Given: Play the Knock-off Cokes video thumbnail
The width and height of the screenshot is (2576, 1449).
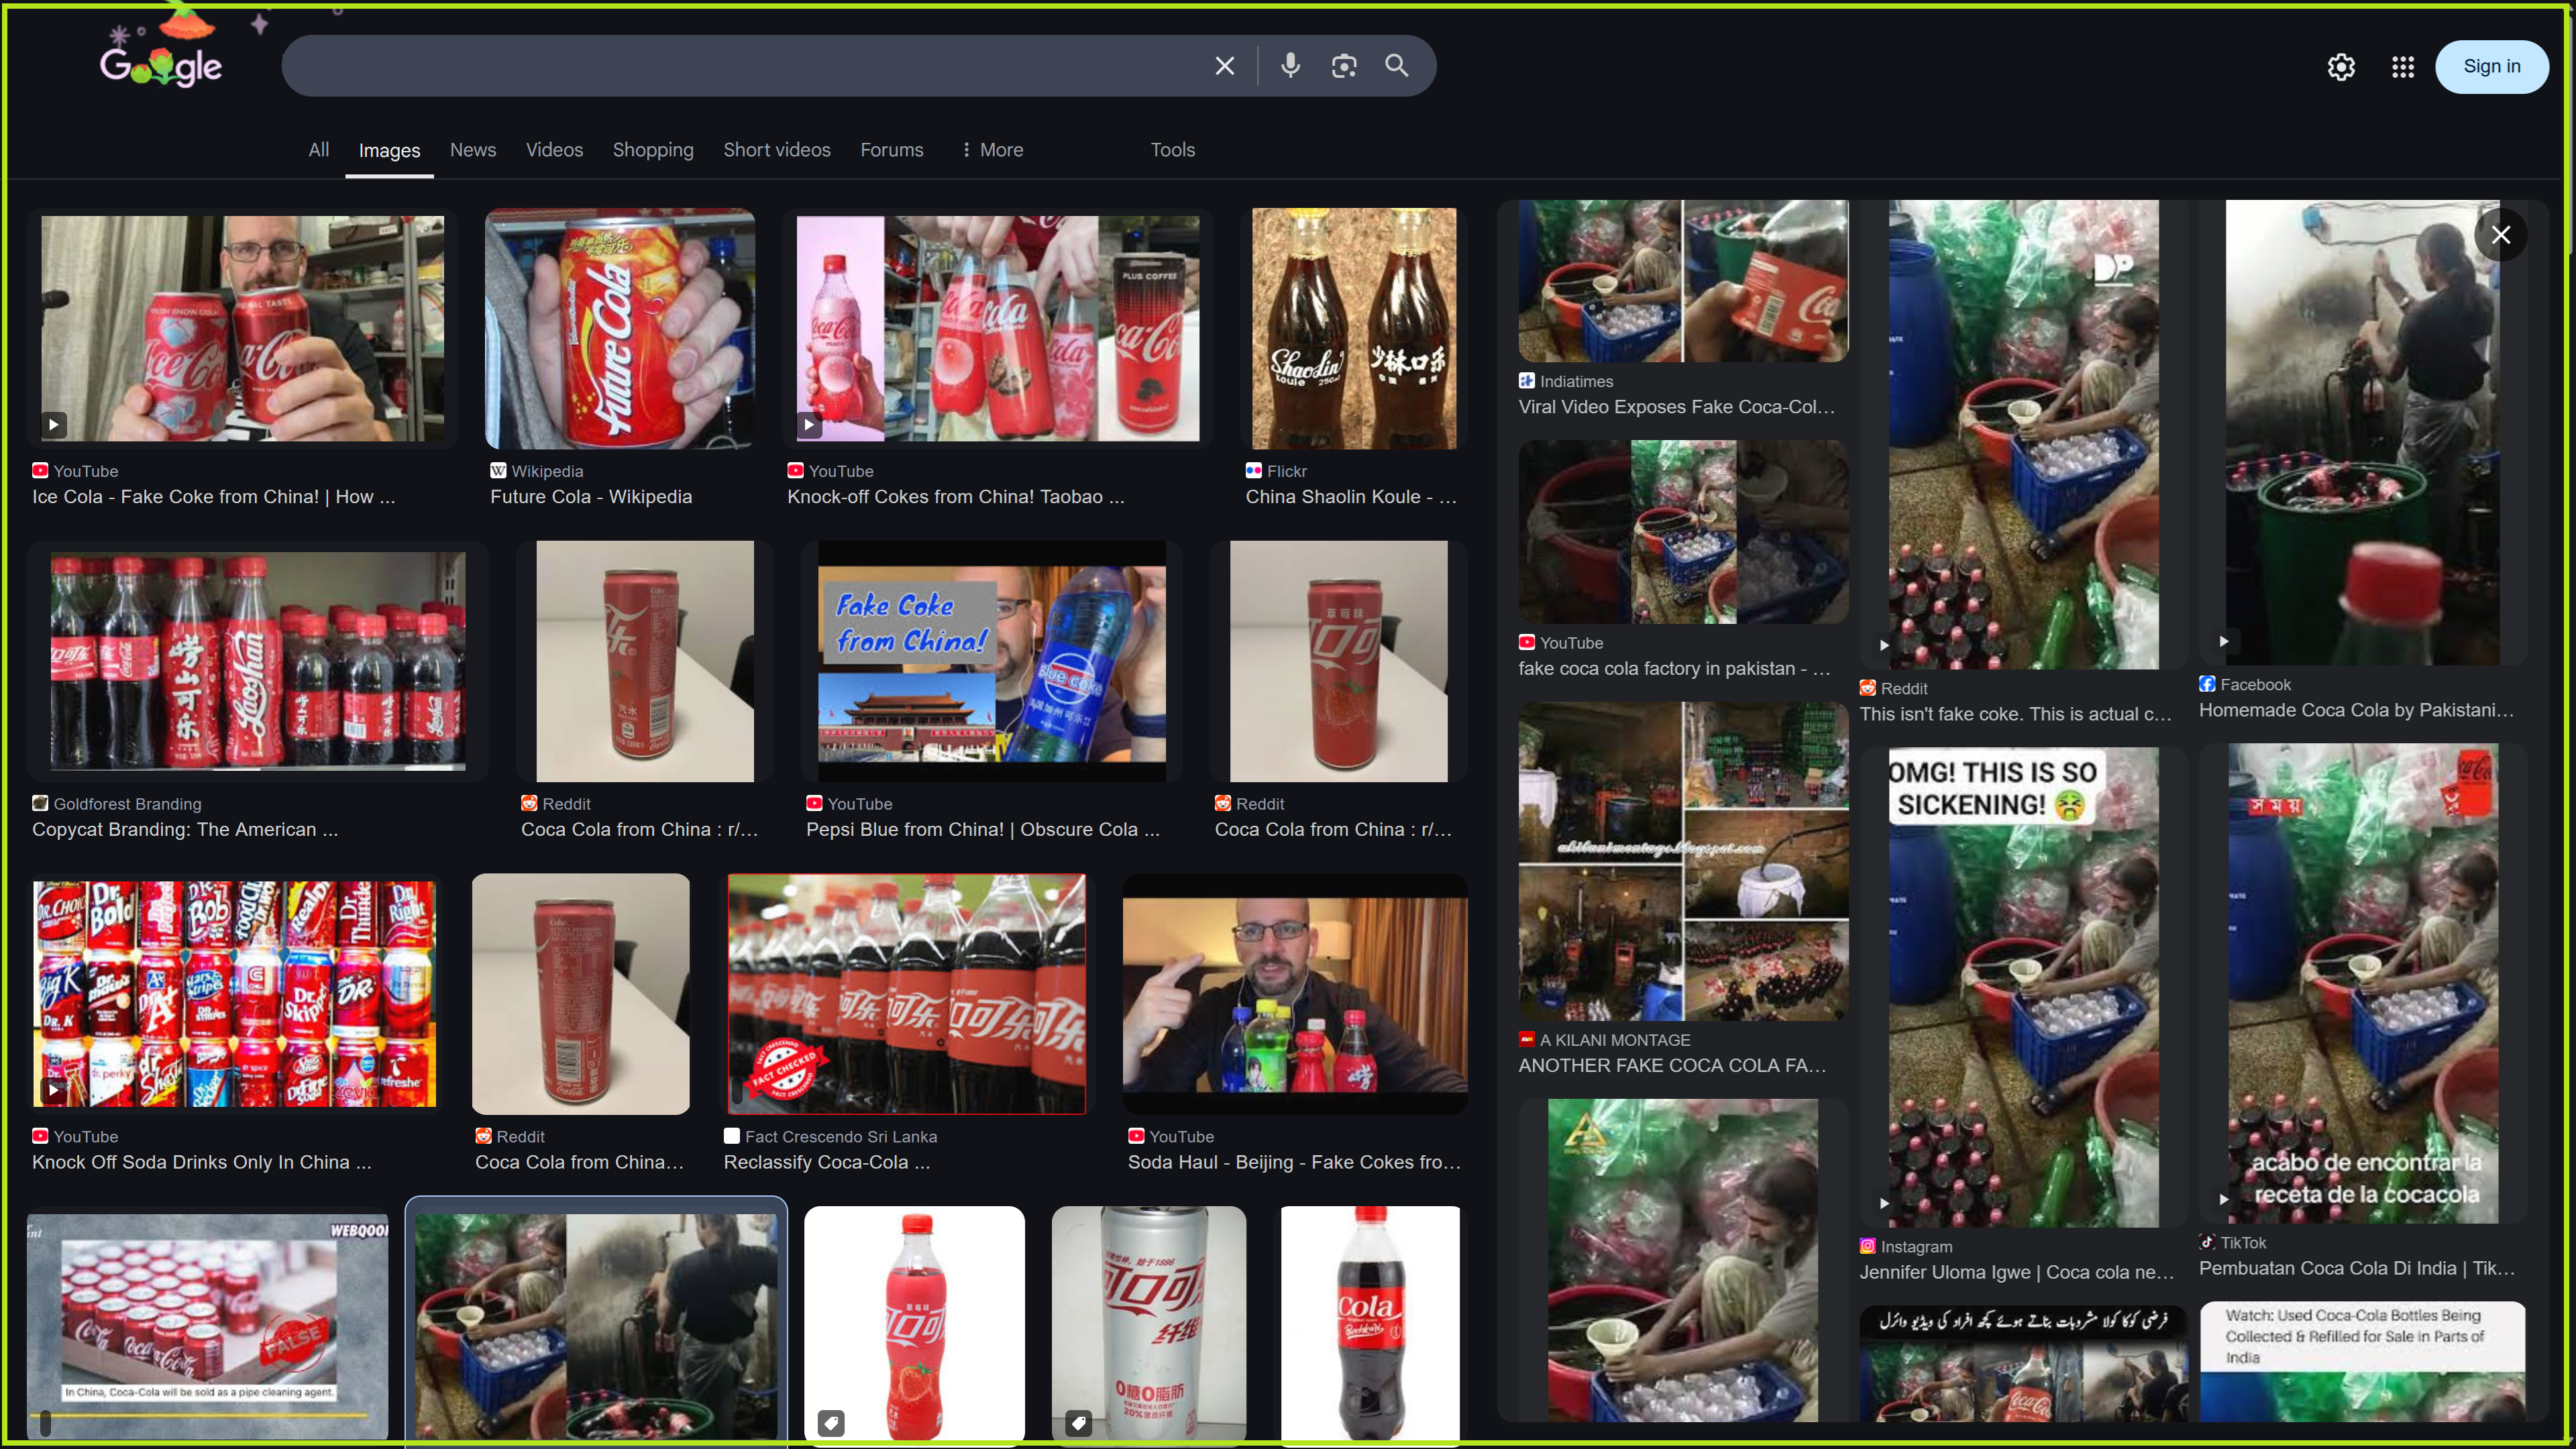Looking at the screenshot, I should click(x=809, y=424).
